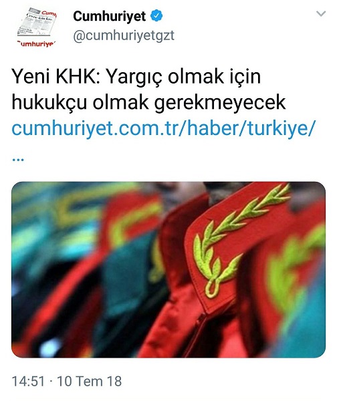Click the word gerekmeyecek in tweet
Image resolution: width=337 pixels, height=401 pixels.
220,103
